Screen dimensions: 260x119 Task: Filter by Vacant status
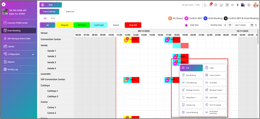pyautogui.click(x=116, y=25)
